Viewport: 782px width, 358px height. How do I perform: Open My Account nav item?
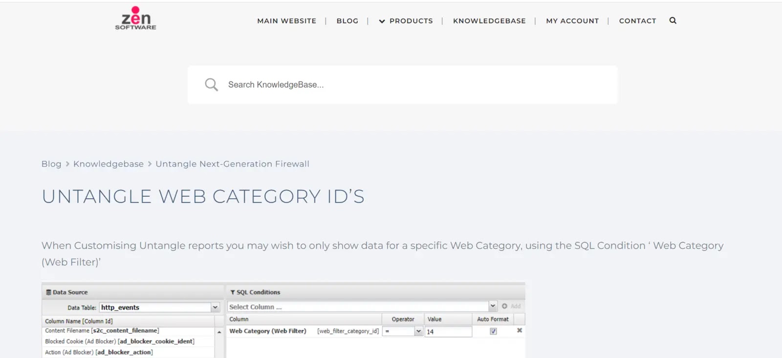pyautogui.click(x=572, y=21)
